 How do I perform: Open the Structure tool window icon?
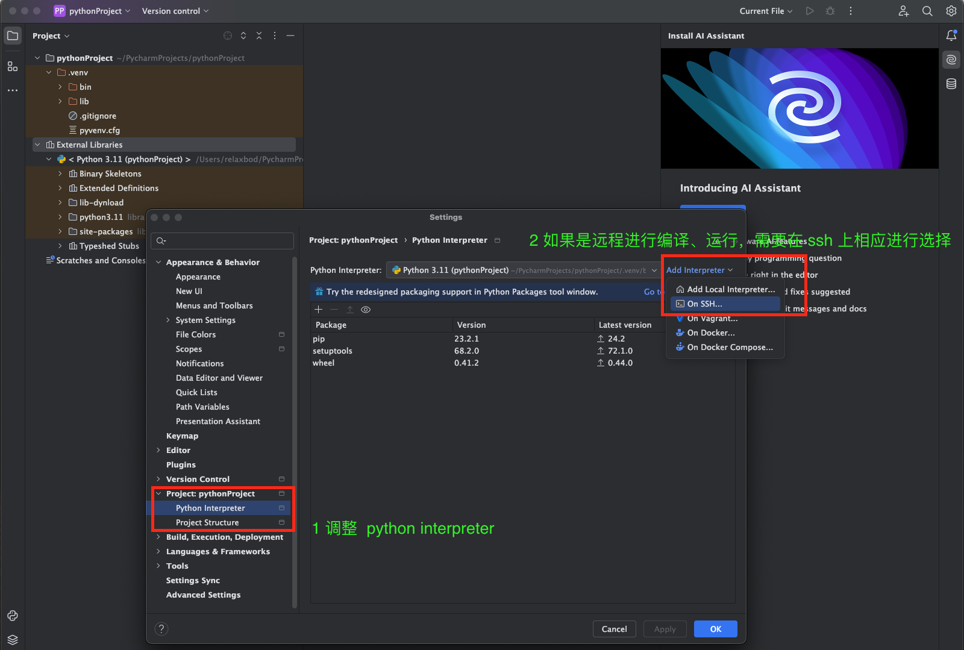pyautogui.click(x=13, y=66)
